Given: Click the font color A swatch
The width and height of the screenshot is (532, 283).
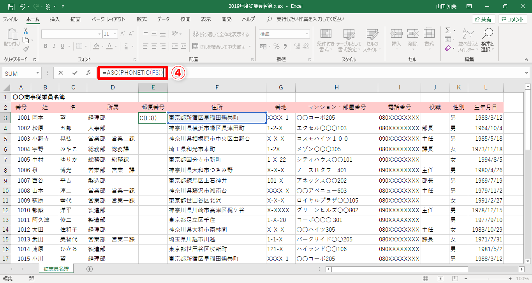Looking at the screenshot, I should point(109,47).
